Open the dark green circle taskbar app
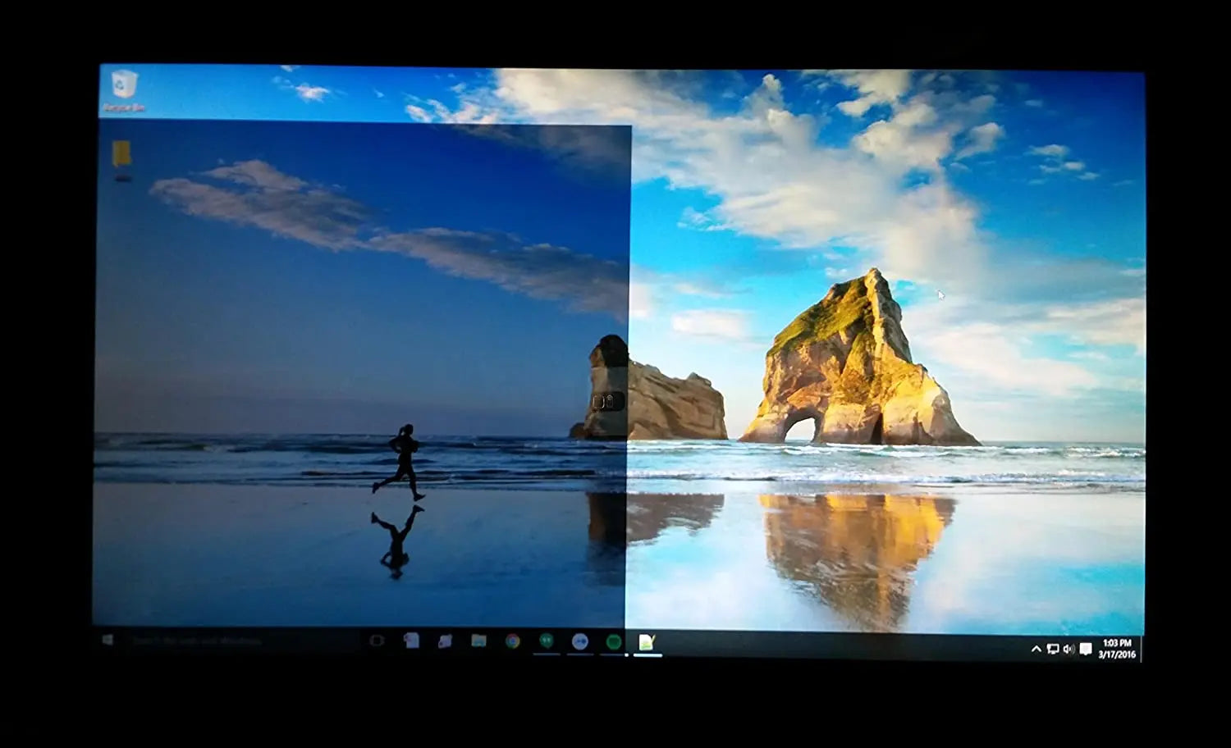Viewport: 1231px width, 748px height. (x=613, y=642)
